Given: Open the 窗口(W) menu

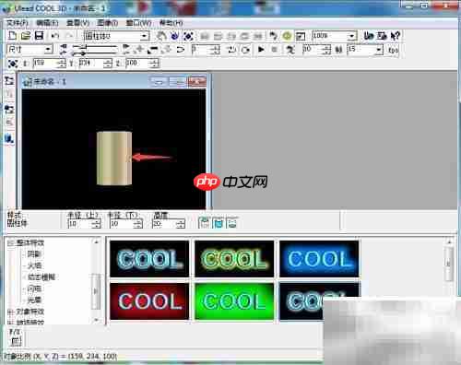Looking at the screenshot, I should click(x=138, y=23).
